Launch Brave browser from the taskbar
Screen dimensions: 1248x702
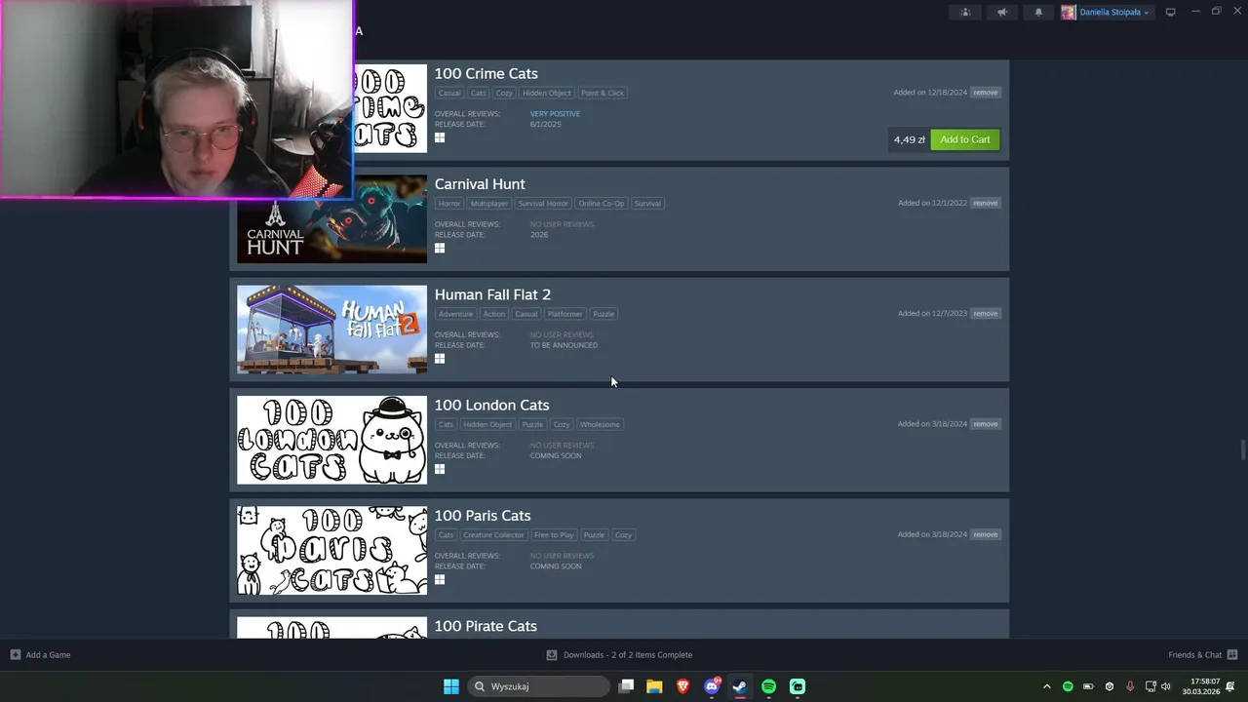pos(682,686)
